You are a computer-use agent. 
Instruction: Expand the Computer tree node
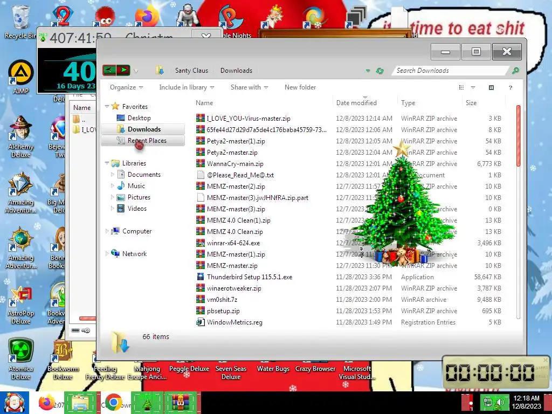(107, 231)
